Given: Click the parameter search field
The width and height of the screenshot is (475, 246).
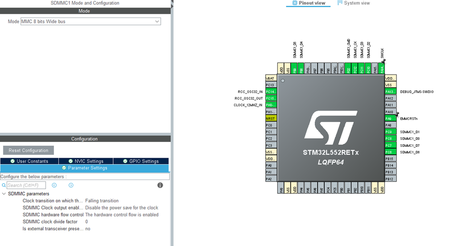Looking at the screenshot, I should coord(26,185).
